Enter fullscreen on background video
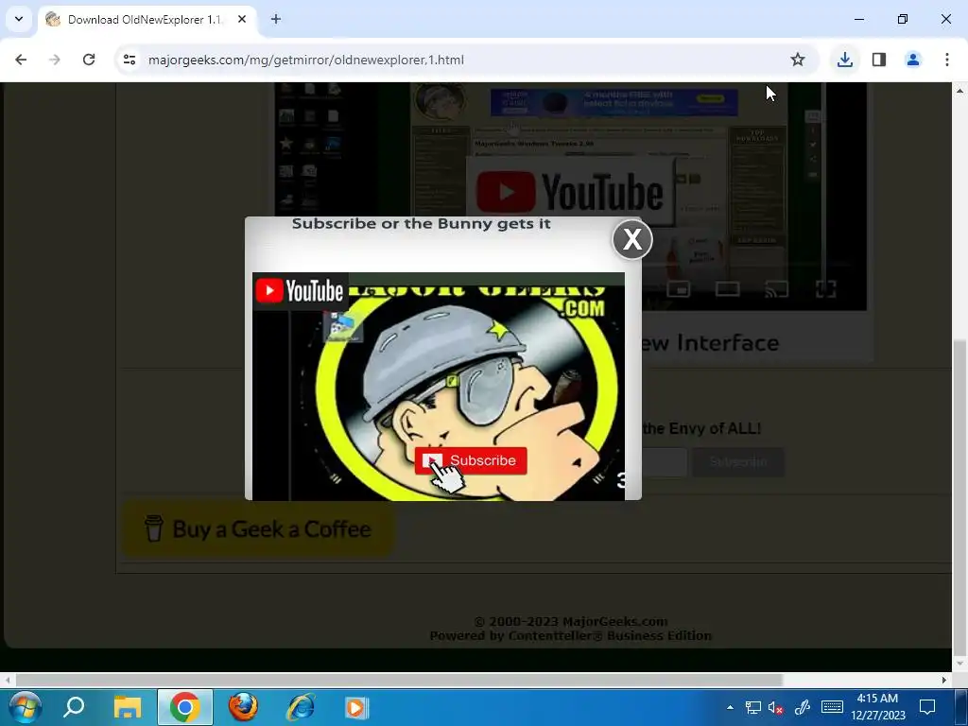968x726 pixels. click(x=825, y=288)
